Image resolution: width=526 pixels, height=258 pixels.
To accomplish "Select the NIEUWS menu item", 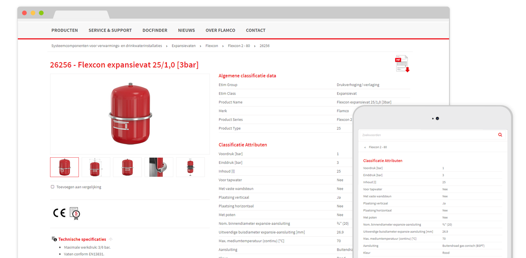I will pyautogui.click(x=187, y=30).
